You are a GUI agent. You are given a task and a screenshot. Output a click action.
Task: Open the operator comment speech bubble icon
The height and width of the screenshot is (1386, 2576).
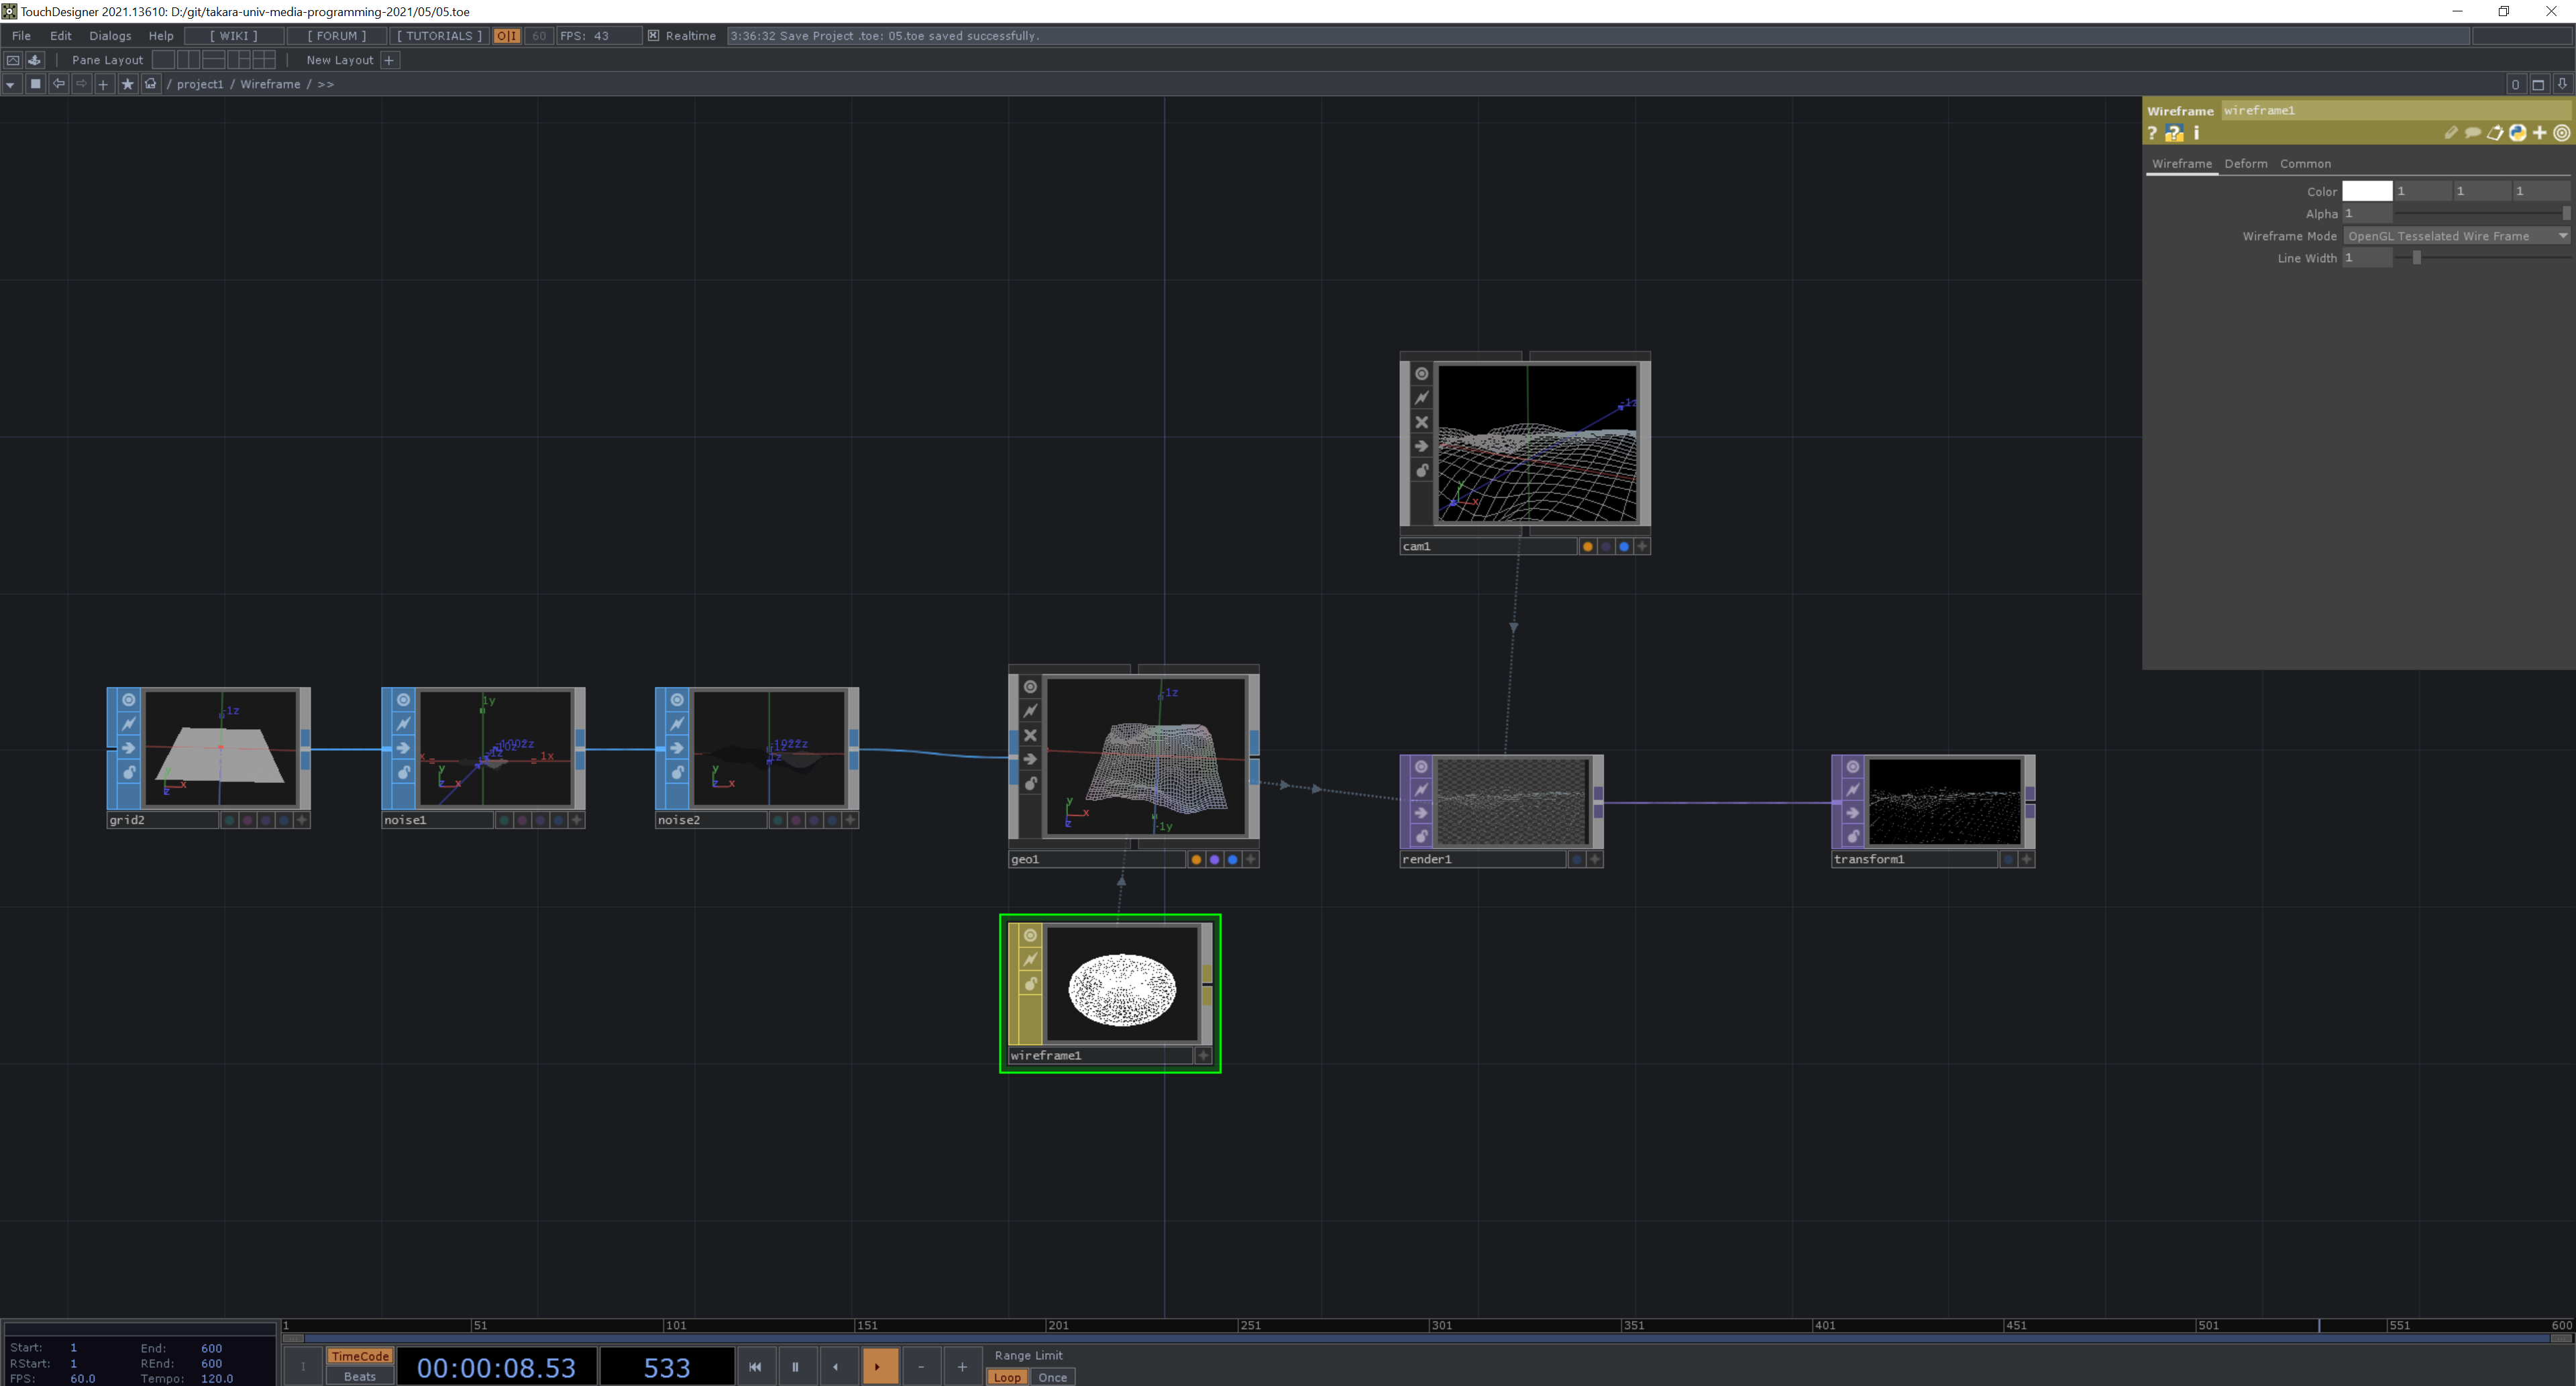coord(2472,133)
